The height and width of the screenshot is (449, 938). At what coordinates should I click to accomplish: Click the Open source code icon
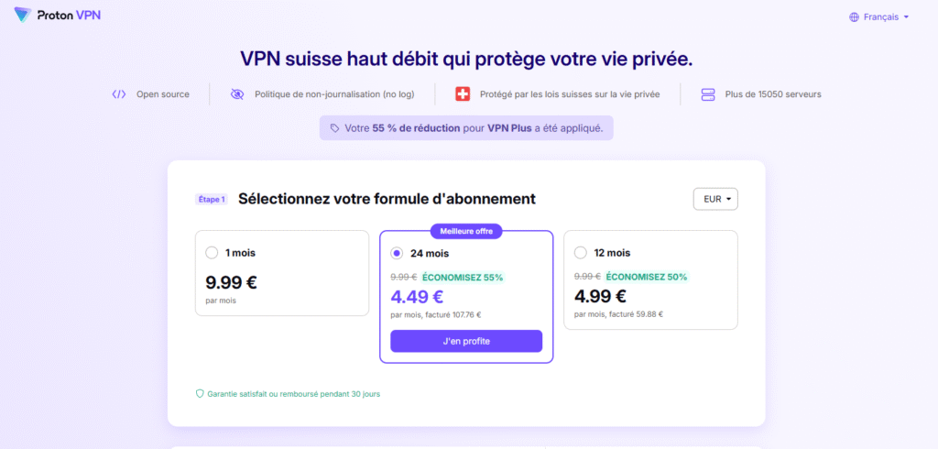pos(118,94)
